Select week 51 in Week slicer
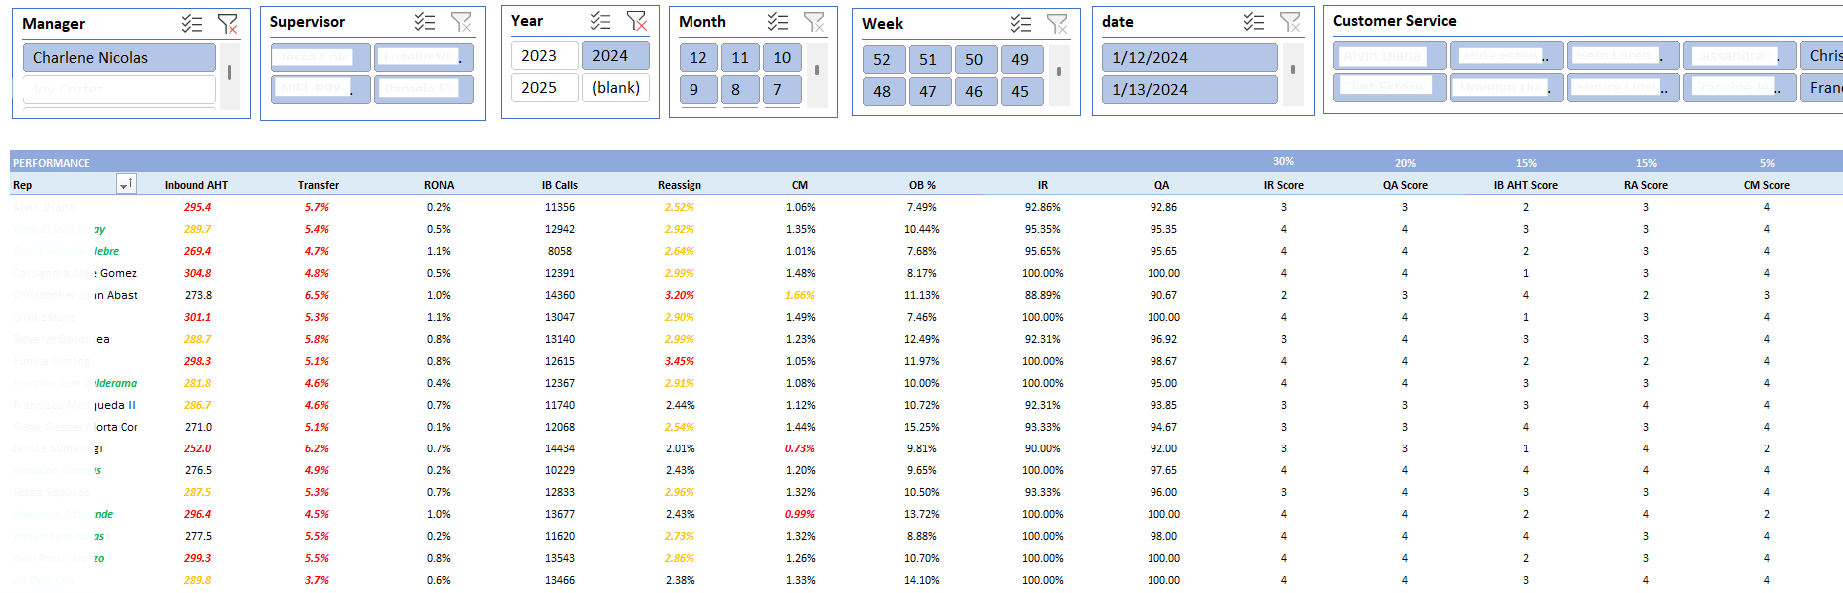Viewport: 1843px width, 593px height. tap(930, 60)
